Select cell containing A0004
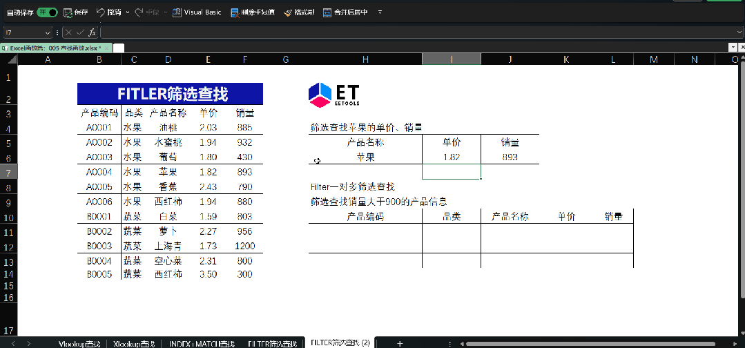 click(99, 172)
